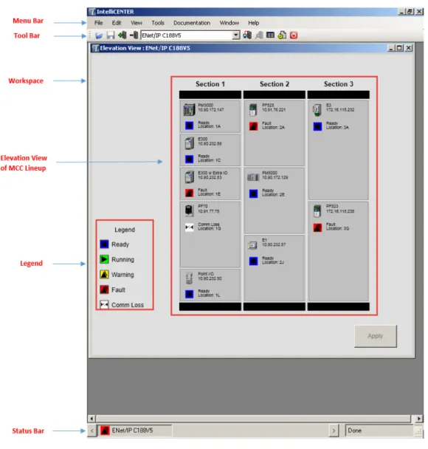428x449 pixels.
Task: Open the View menu
Action: coord(137,23)
